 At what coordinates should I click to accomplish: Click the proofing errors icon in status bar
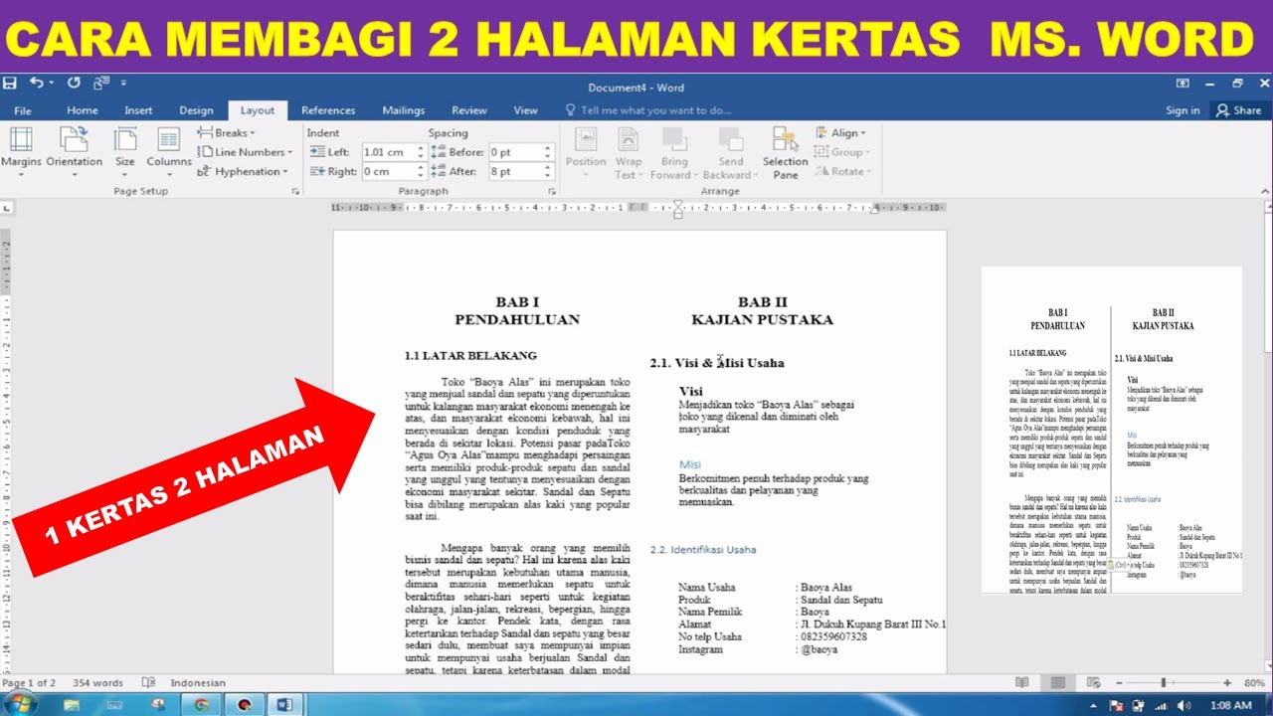click(148, 683)
